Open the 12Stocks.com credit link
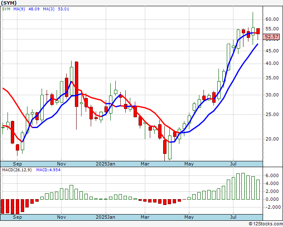This screenshot has width=283, height=227. tap(266, 224)
